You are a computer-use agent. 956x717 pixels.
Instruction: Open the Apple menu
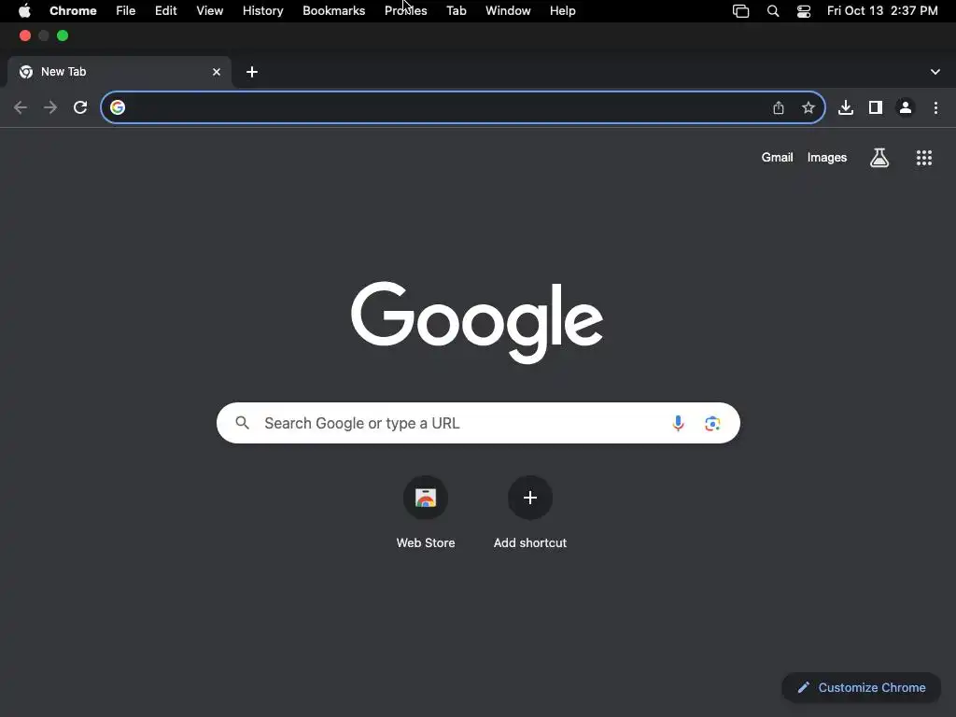coord(24,11)
